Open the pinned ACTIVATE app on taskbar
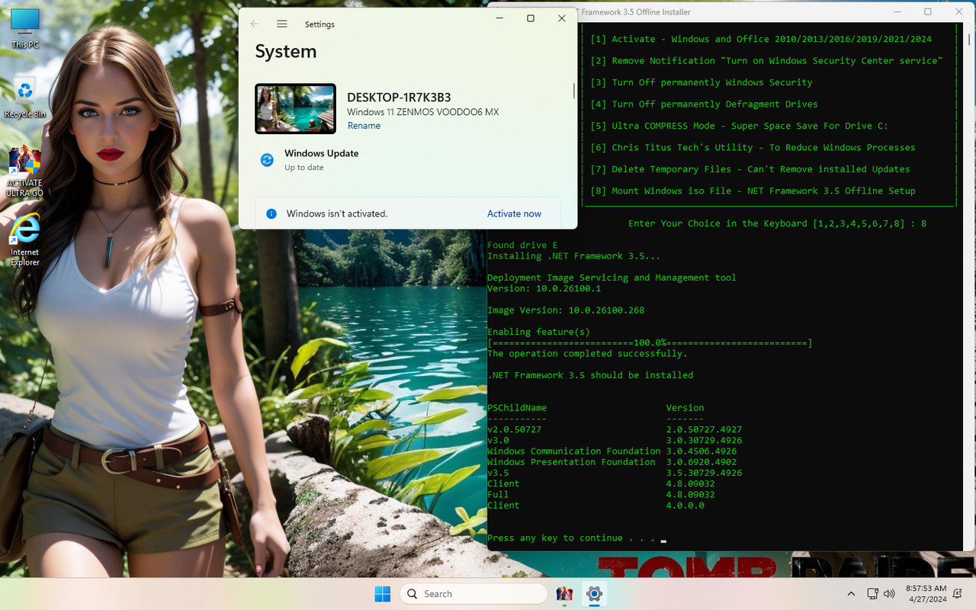 pyautogui.click(x=564, y=594)
